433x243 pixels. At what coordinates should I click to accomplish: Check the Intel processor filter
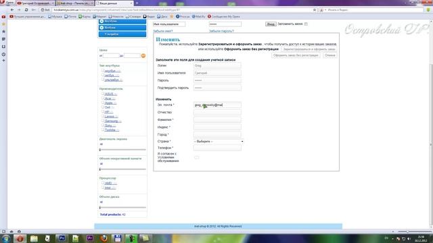(x=103, y=188)
